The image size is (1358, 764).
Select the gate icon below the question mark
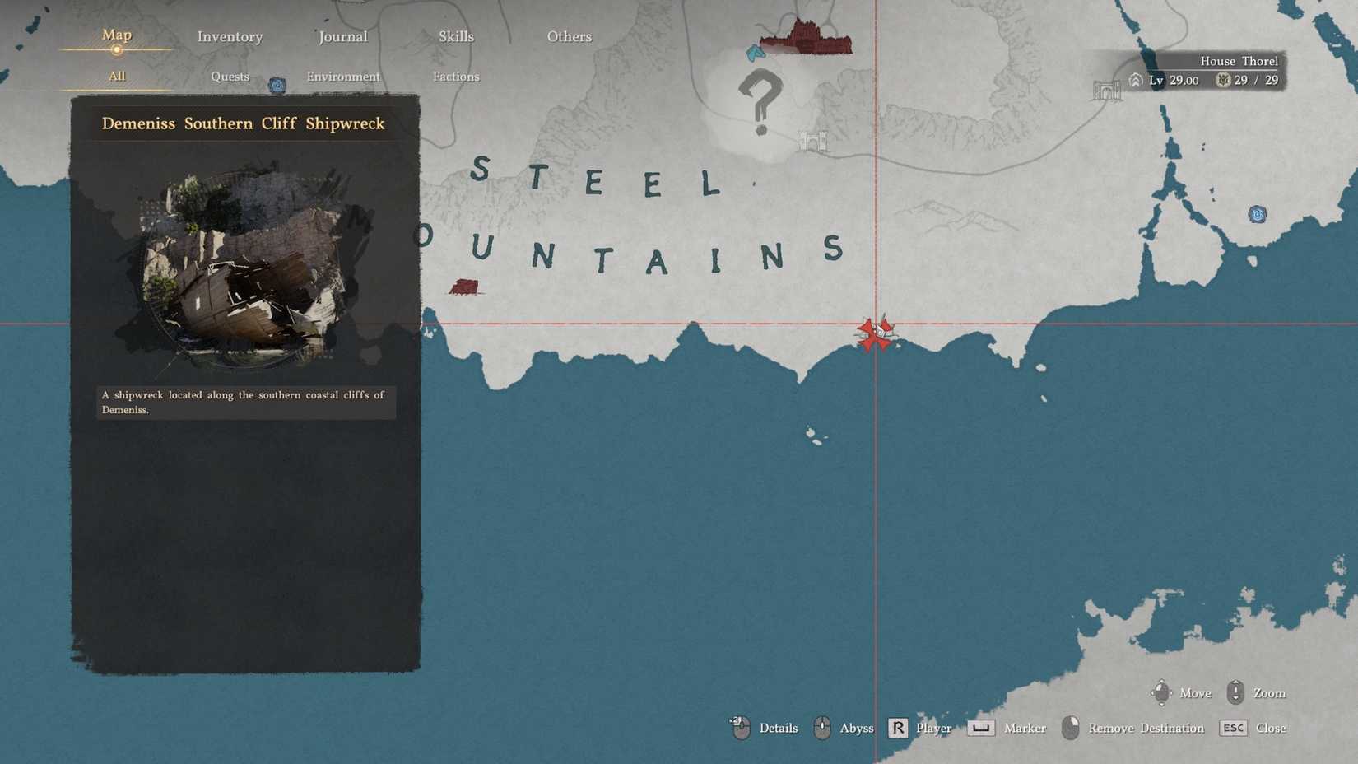pyautogui.click(x=812, y=141)
